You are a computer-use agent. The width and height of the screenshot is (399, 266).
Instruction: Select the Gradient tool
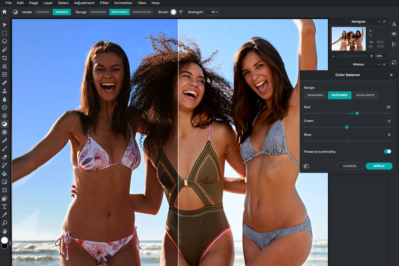[4, 182]
